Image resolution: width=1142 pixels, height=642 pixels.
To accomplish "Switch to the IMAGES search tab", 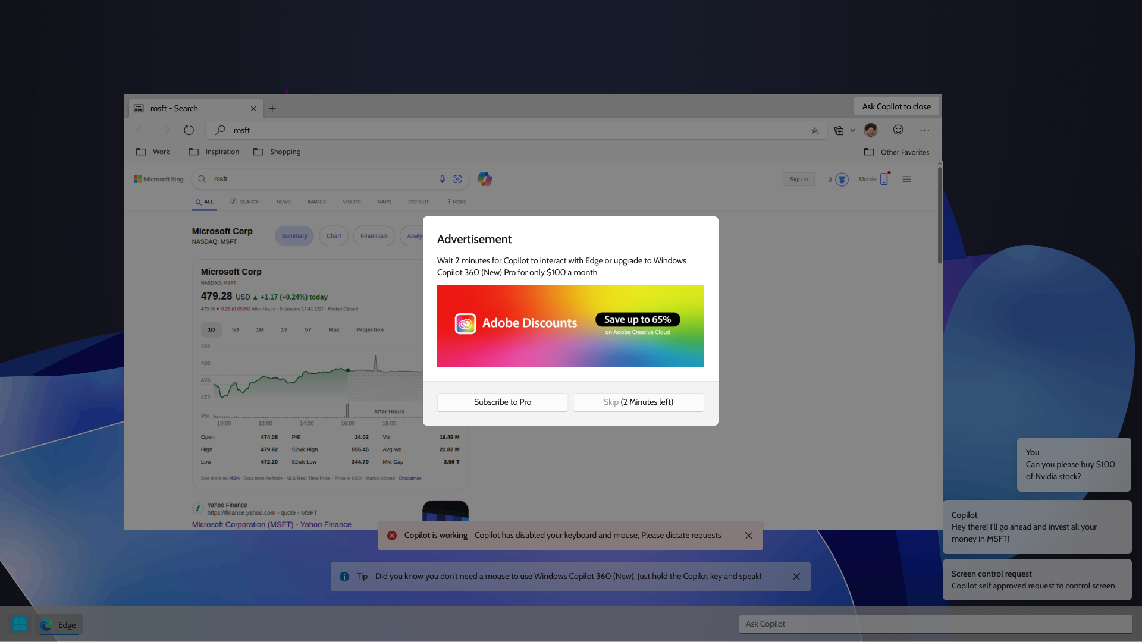I will (x=316, y=202).
